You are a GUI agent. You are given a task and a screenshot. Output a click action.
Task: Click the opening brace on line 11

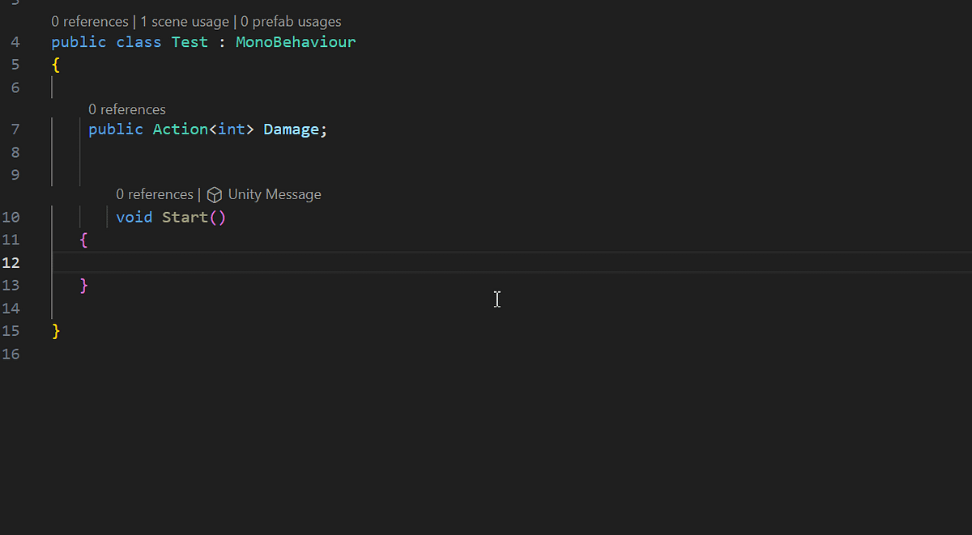pyautogui.click(x=83, y=240)
